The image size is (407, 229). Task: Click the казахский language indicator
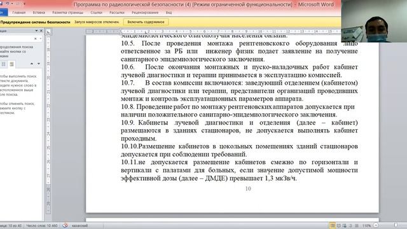[79, 226]
